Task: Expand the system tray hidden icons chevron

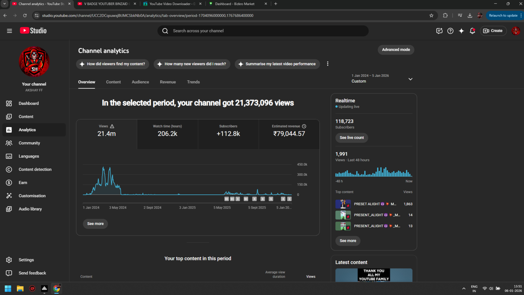Action: click(x=464, y=288)
